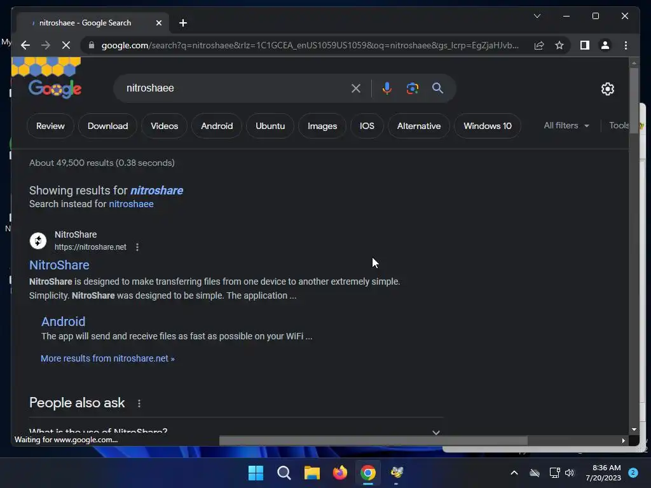The height and width of the screenshot is (488, 651).
Task: Select the Images filter chip
Action: click(x=322, y=126)
